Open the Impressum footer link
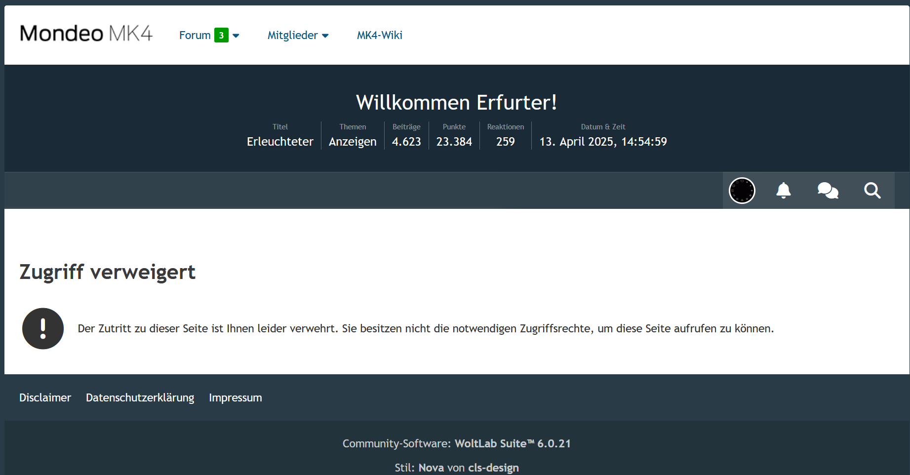 point(235,398)
